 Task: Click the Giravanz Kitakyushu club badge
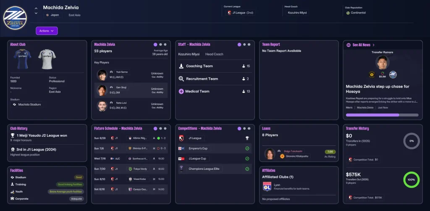click(282, 156)
